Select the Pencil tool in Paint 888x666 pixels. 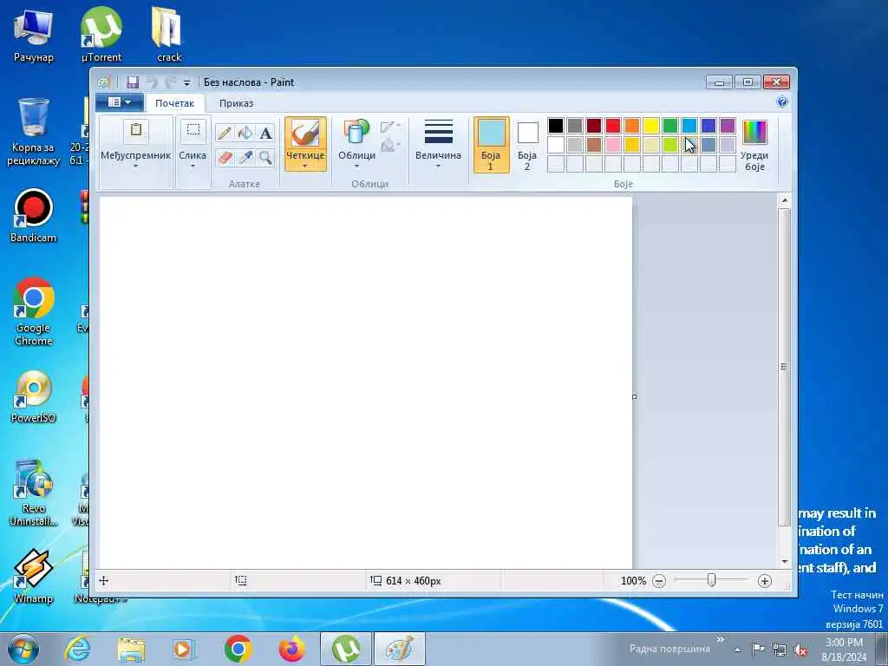pyautogui.click(x=225, y=133)
